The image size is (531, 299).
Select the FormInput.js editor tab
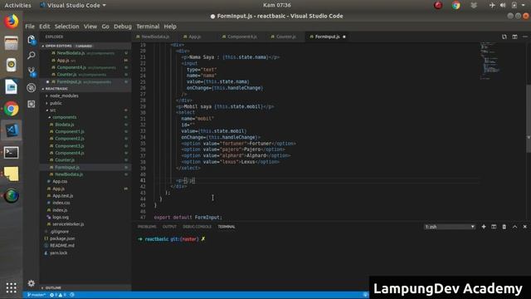(x=326, y=37)
